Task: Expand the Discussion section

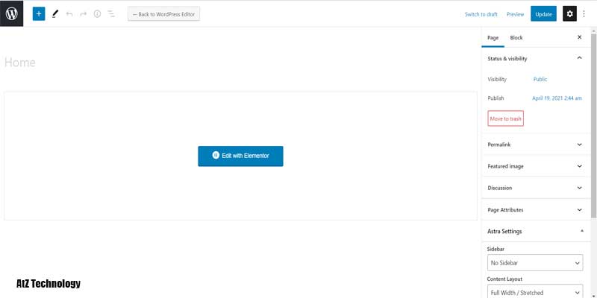Action: (535, 188)
